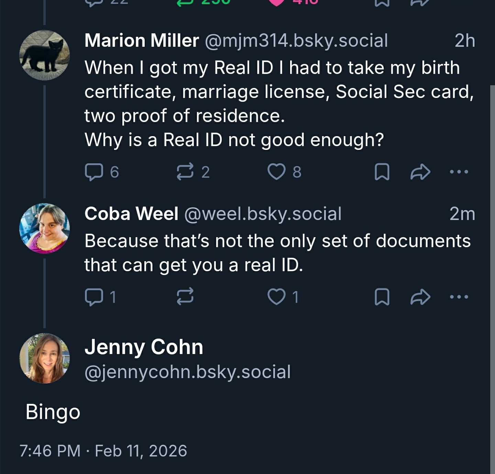This screenshot has height=474, width=495.
Task: Repost Marion Miller's Real ID post
Action: click(x=185, y=172)
